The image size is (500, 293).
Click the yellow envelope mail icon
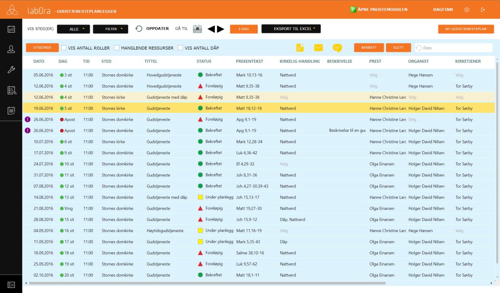pyautogui.click(x=318, y=48)
